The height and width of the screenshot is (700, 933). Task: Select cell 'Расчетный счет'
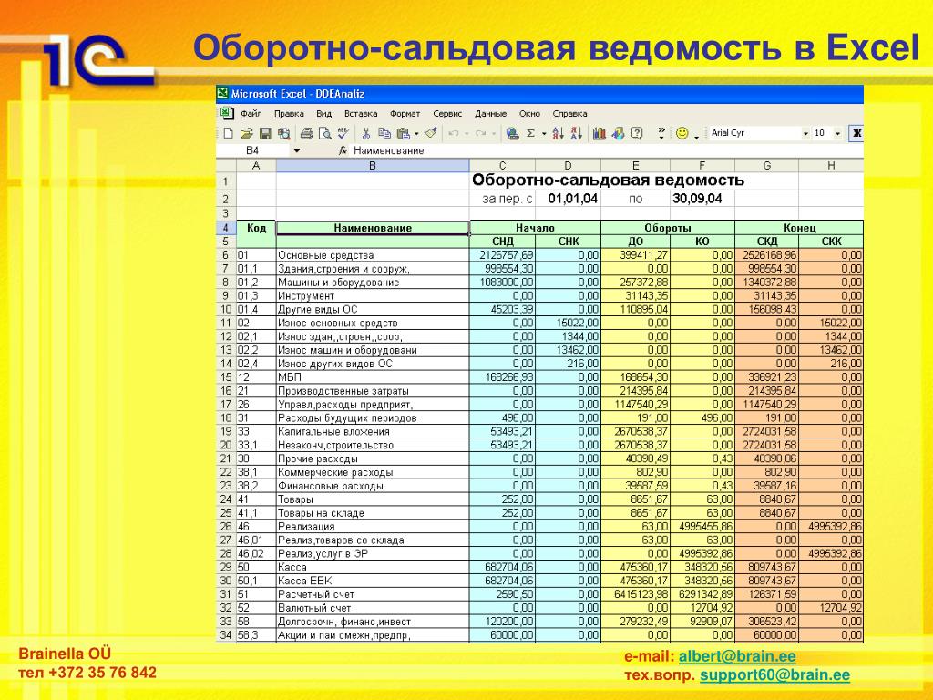point(373,594)
